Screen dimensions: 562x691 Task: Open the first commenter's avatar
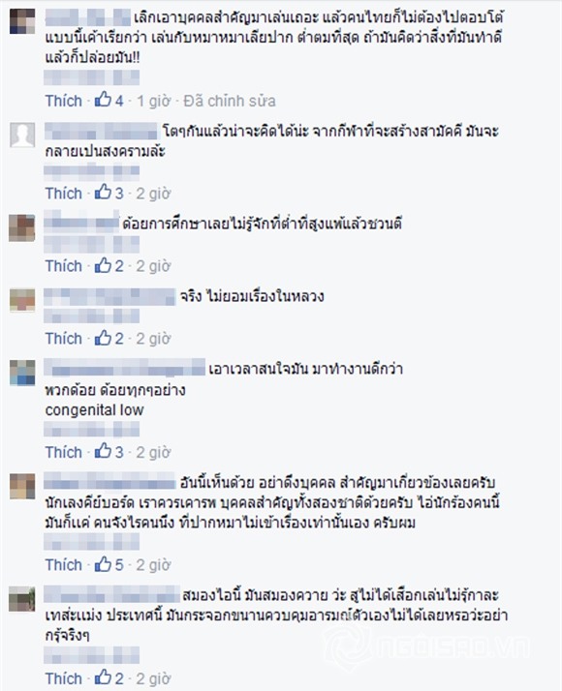click(x=22, y=21)
